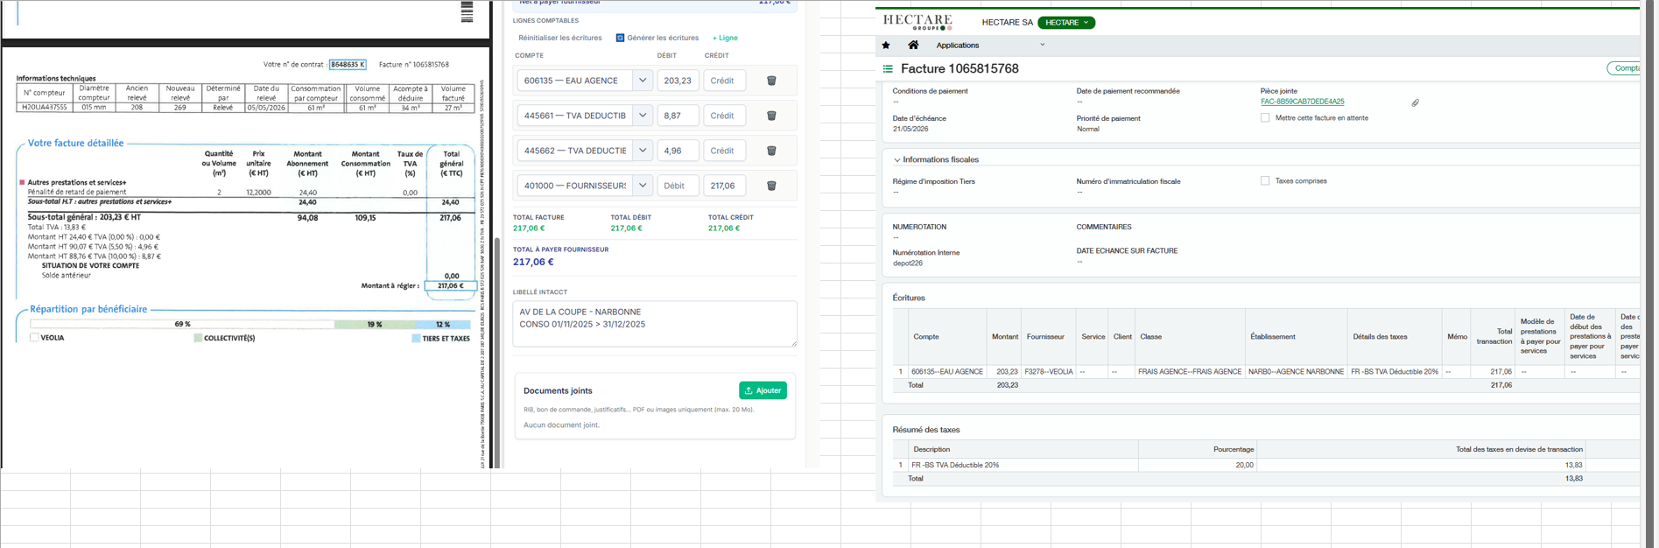Delete the 606135 EAU AGENCE accounting line
Screen dimensions: 1659x548
click(x=771, y=81)
